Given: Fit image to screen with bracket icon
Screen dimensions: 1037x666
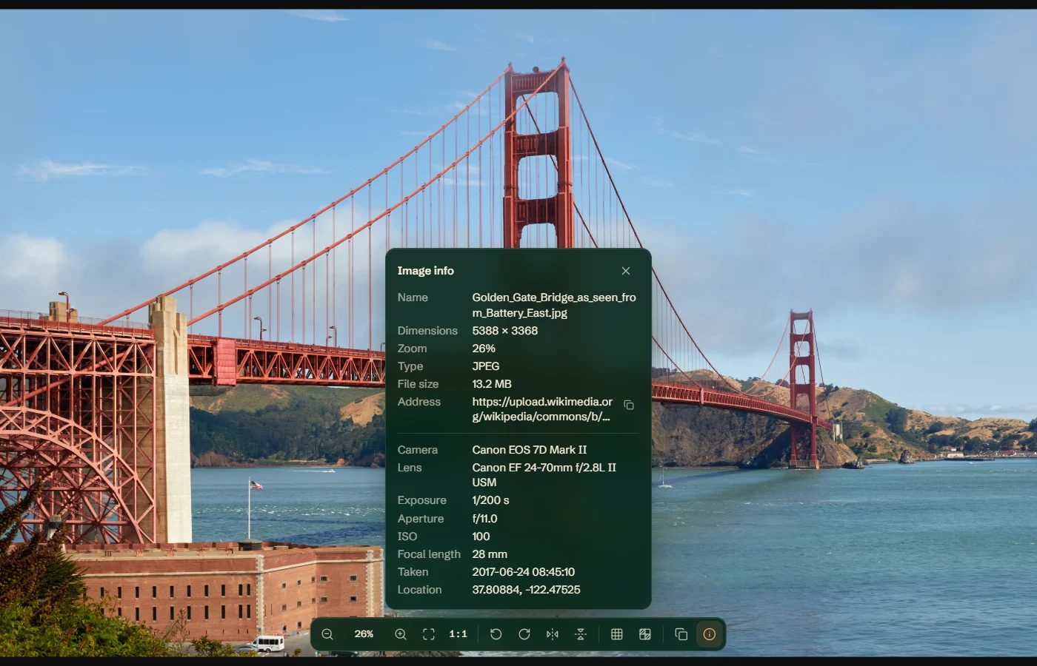Looking at the screenshot, I should coord(429,634).
